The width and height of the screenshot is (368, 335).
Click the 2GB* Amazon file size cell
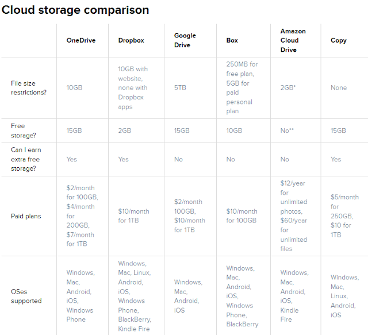point(288,88)
